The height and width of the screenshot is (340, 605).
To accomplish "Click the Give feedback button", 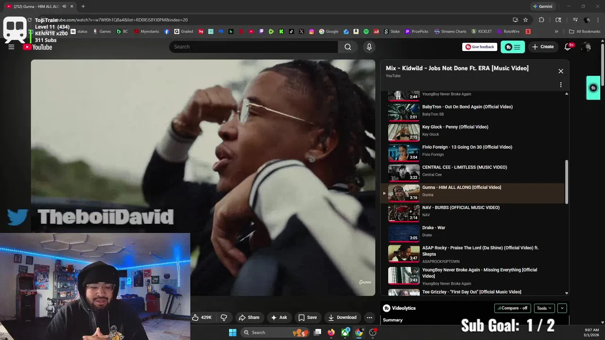I will tap(480, 47).
